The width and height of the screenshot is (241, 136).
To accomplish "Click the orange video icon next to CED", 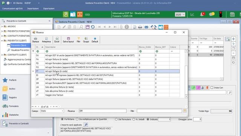I will [80, 14].
